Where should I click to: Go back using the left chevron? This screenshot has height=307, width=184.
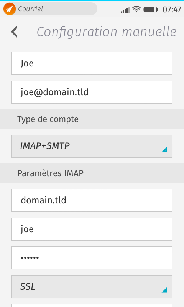(x=15, y=32)
